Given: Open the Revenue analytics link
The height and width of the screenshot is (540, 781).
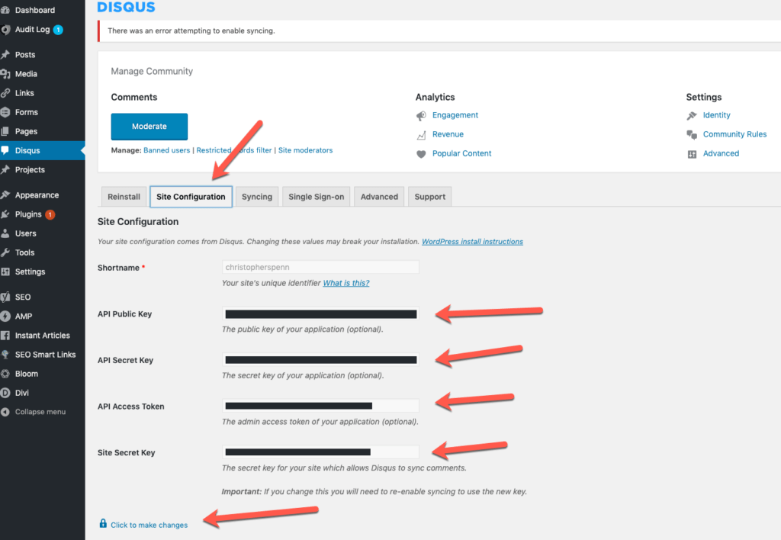Looking at the screenshot, I should click(x=448, y=134).
